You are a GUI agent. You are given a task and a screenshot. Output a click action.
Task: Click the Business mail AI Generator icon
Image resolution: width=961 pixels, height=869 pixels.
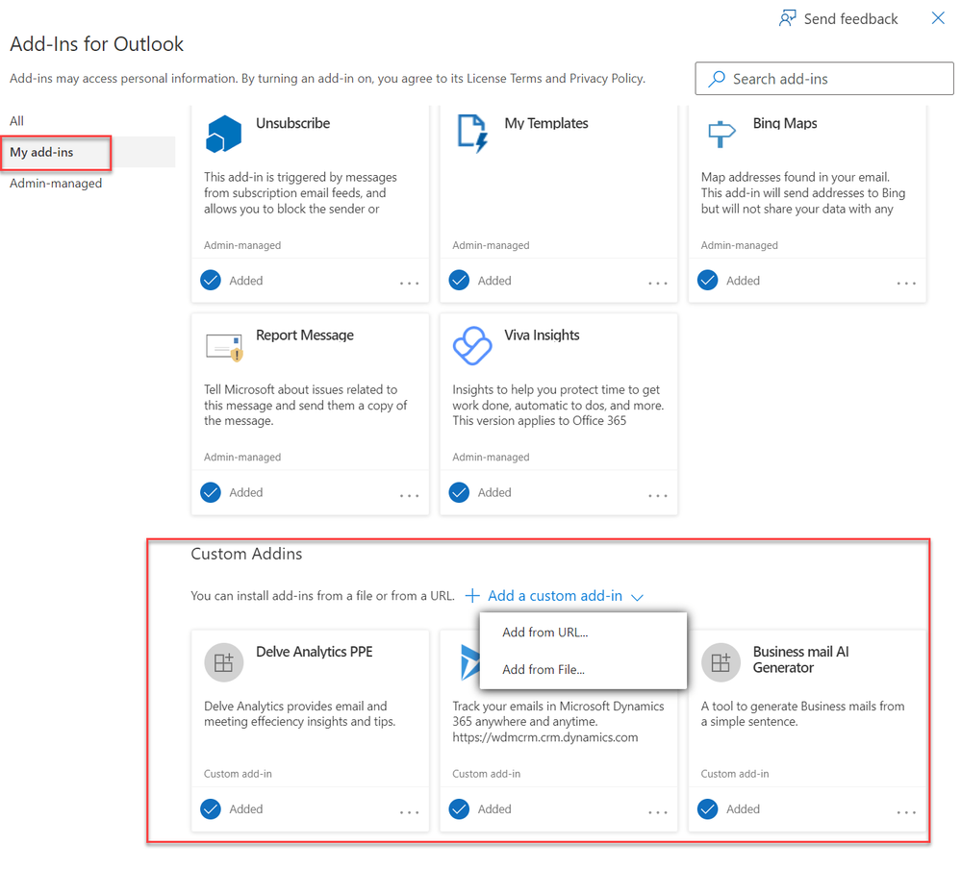tap(721, 662)
